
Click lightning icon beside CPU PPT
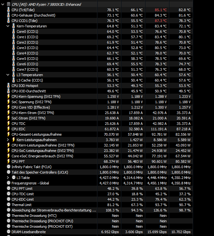9,161
